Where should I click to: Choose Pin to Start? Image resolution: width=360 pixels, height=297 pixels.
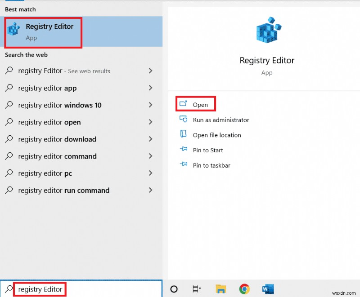pos(208,150)
